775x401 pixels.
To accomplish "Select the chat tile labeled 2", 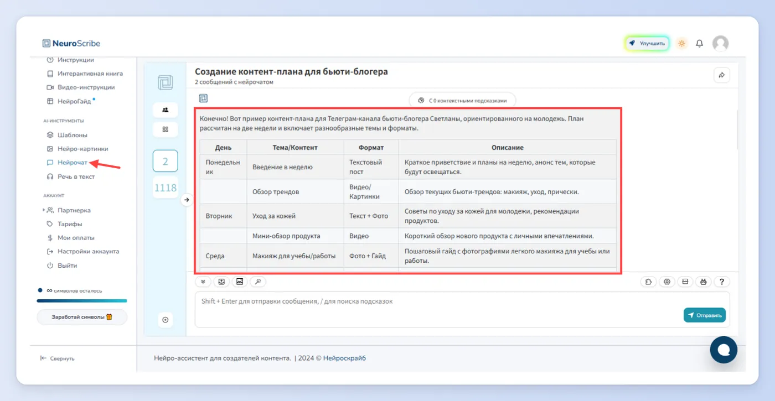I will [166, 162].
